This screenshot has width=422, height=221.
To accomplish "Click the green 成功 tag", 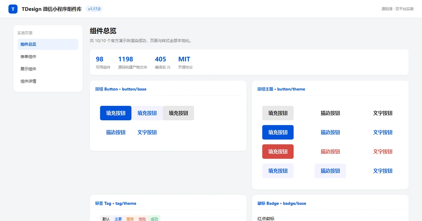I will (x=154, y=219).
